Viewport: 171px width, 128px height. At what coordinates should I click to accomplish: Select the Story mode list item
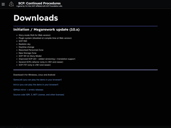(x=35, y=35)
